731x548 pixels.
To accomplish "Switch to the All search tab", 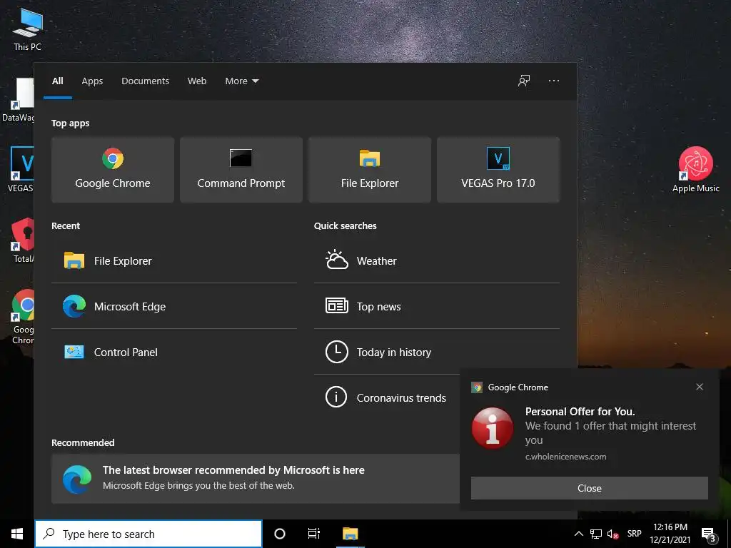I will [x=57, y=81].
